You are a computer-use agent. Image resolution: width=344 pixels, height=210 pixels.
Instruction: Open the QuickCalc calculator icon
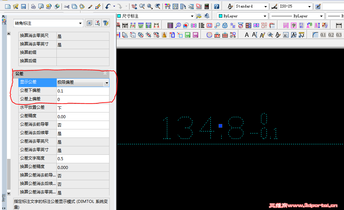[x=207, y=6]
